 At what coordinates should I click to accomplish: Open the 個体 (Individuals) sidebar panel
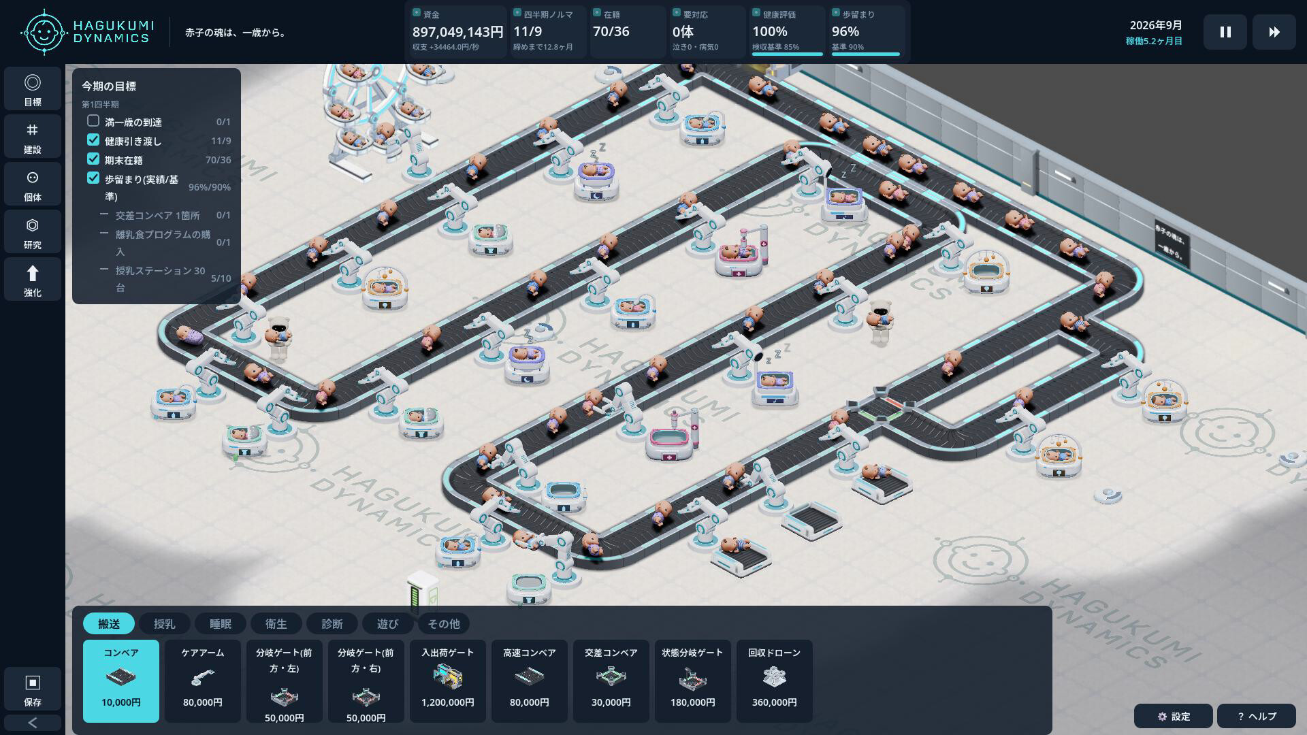click(33, 184)
